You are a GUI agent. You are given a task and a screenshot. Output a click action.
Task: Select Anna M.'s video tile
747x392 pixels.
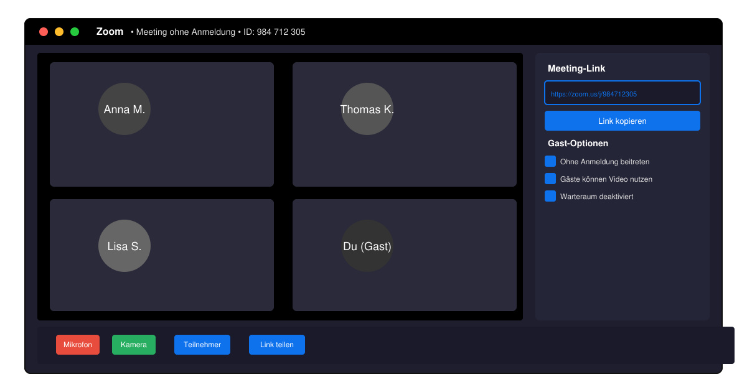pyautogui.click(x=162, y=124)
